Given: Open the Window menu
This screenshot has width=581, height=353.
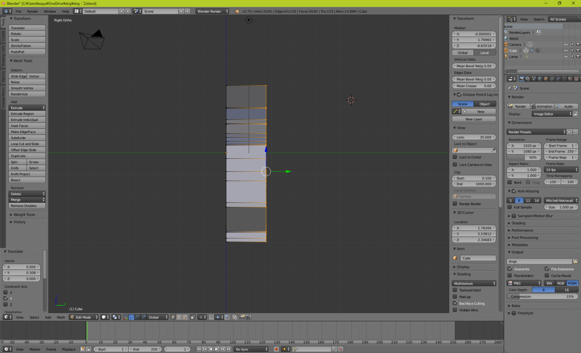Looking at the screenshot, I should pyautogui.click(x=49, y=11).
